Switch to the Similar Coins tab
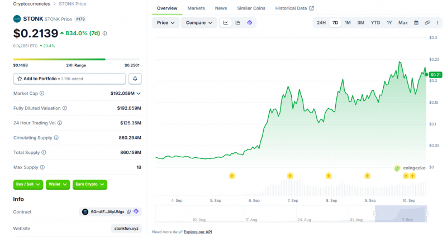This screenshot has height=237, width=447. point(251,8)
